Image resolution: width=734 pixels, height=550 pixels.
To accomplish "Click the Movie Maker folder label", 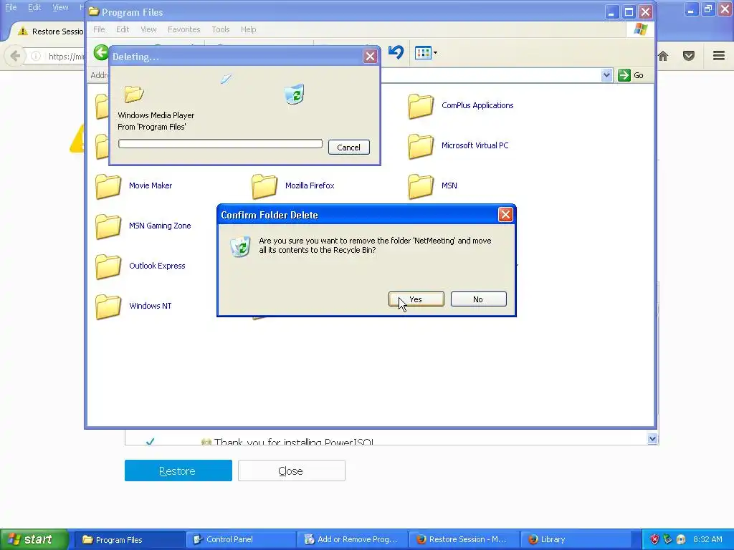I will 151,185.
